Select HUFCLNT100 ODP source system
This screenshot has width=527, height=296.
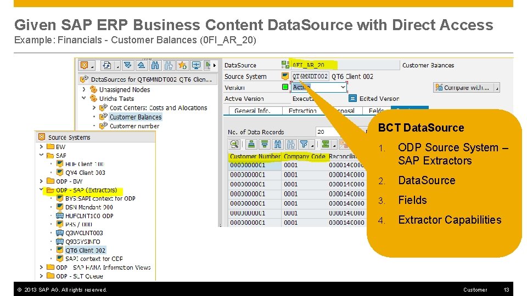pyautogui.click(x=89, y=216)
